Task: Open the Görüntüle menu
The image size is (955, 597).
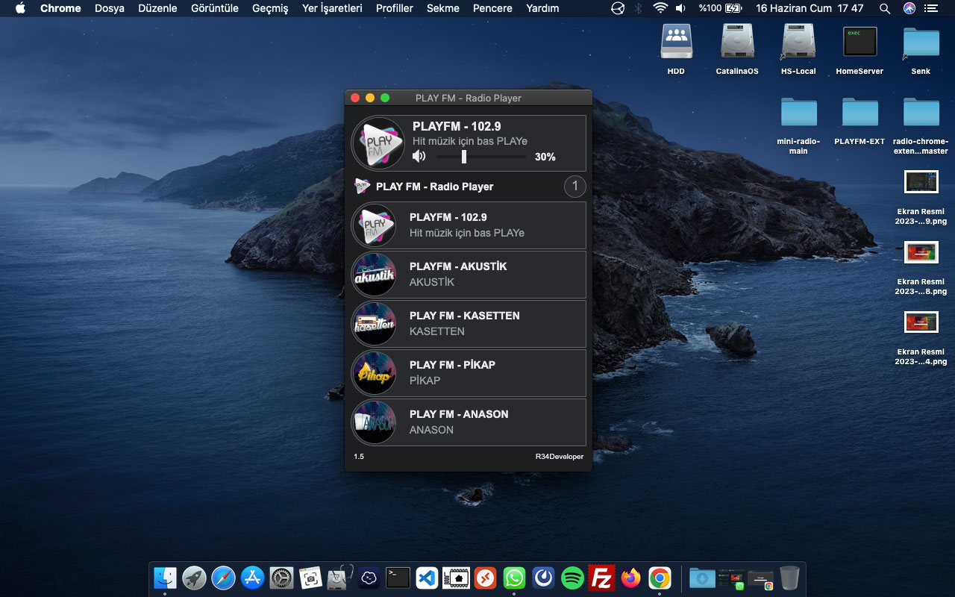Action: (215, 8)
